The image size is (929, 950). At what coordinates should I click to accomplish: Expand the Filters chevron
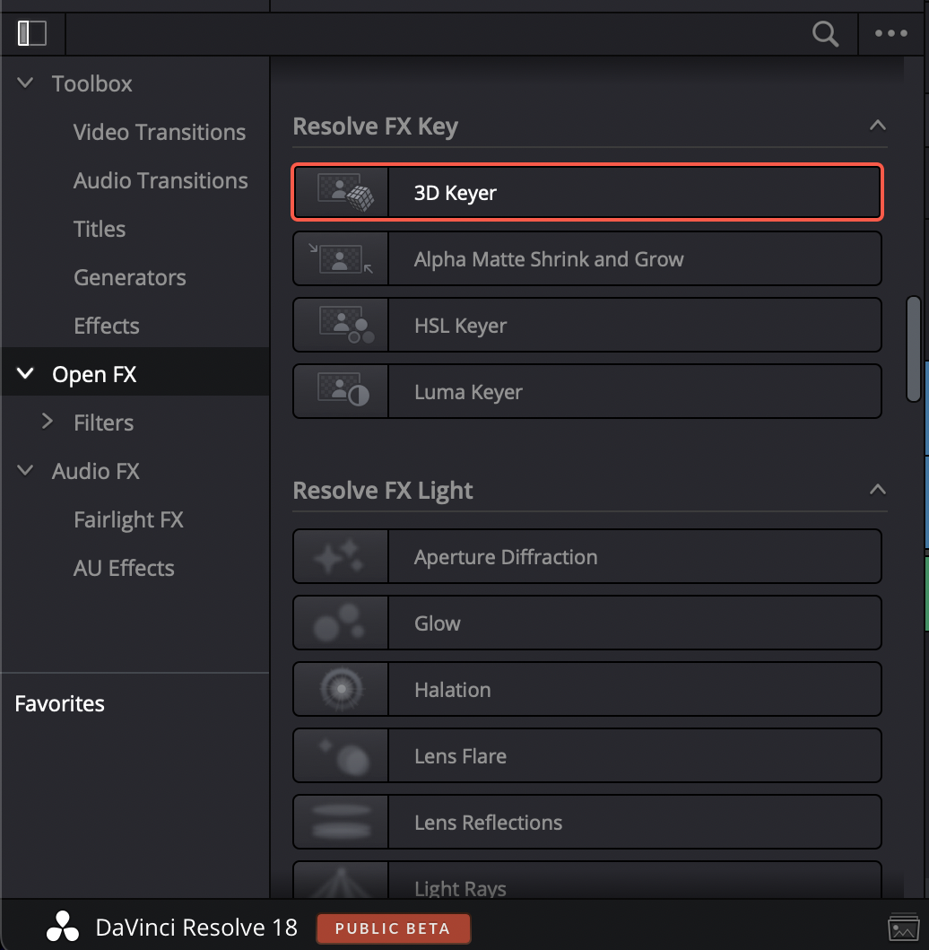[48, 422]
